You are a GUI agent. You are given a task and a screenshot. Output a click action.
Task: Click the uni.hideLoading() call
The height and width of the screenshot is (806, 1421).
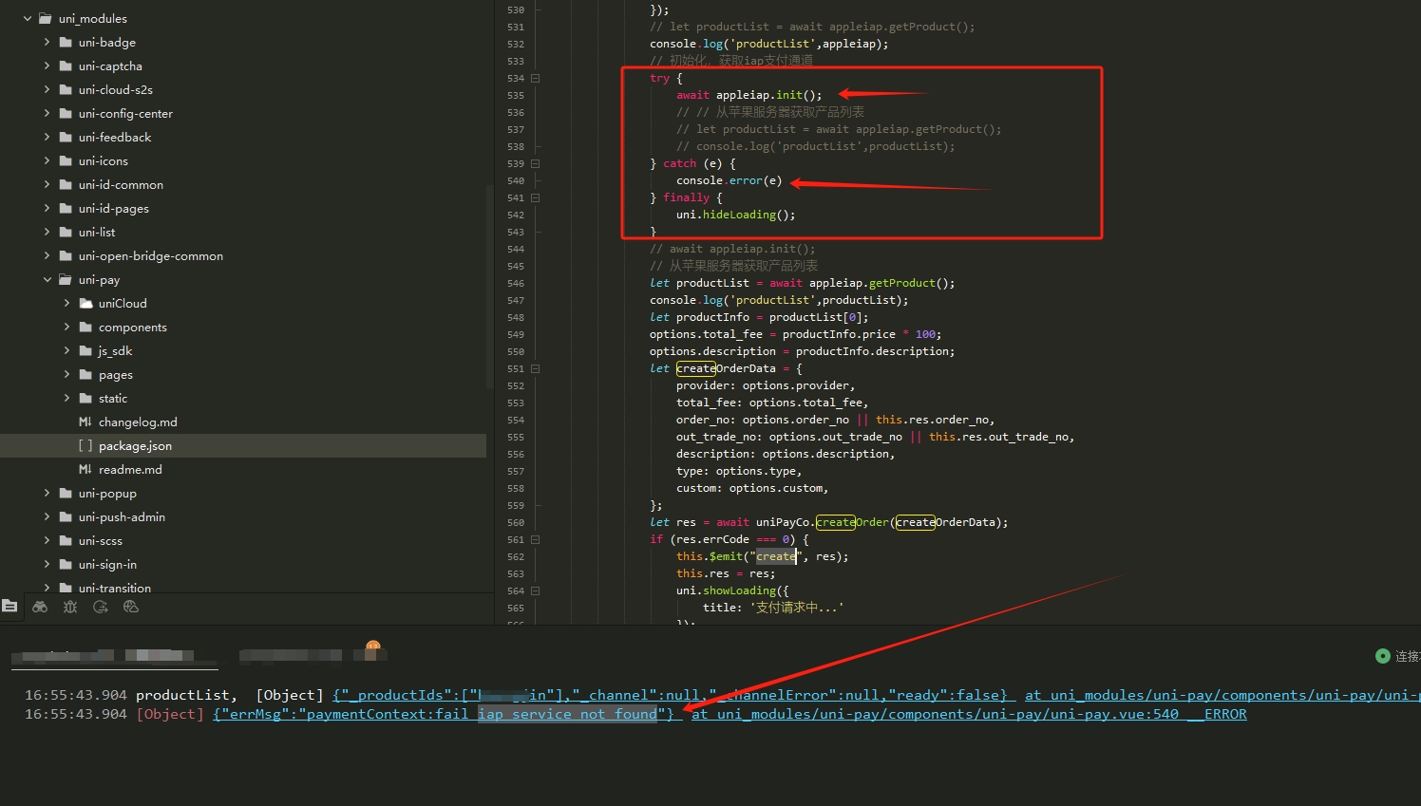tap(735, 215)
